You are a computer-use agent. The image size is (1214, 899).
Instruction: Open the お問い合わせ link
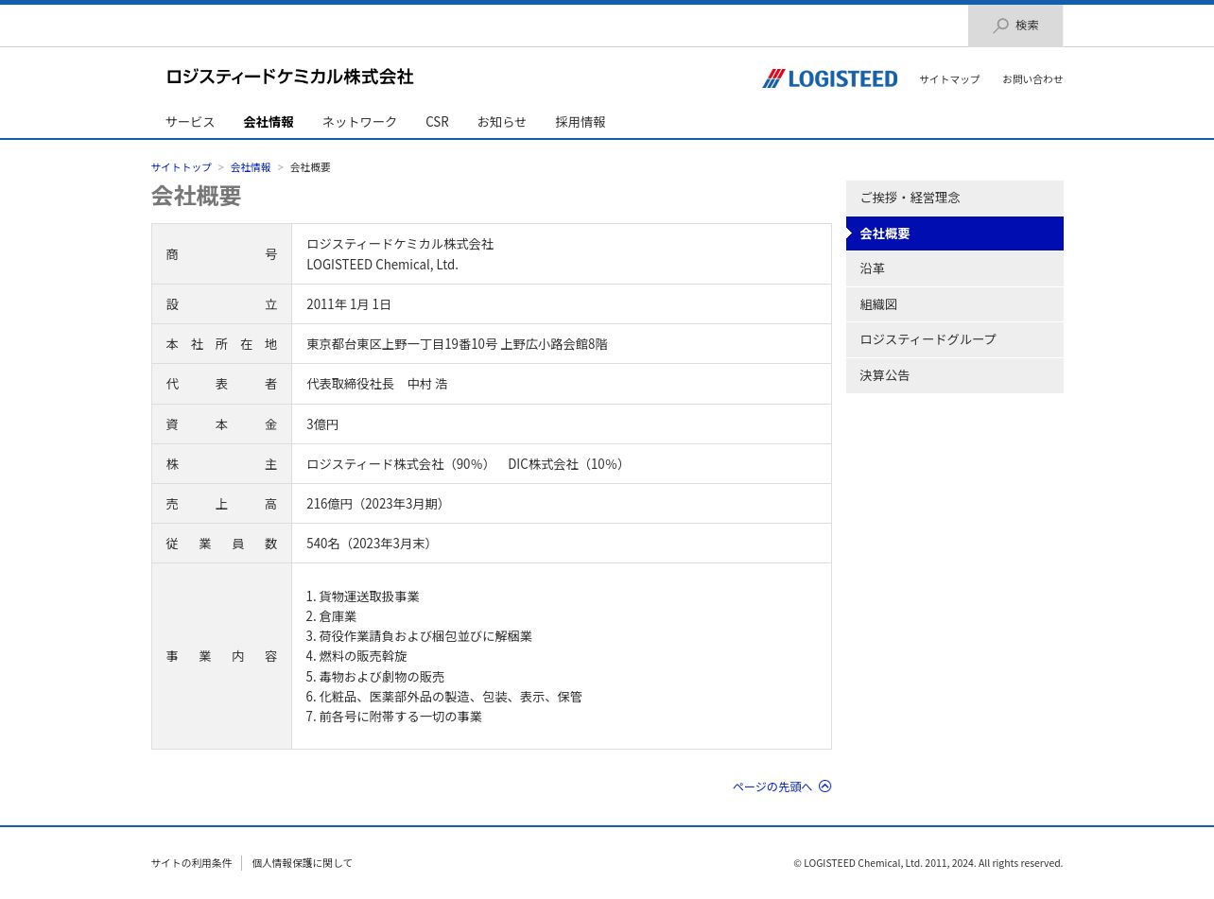click(1032, 79)
